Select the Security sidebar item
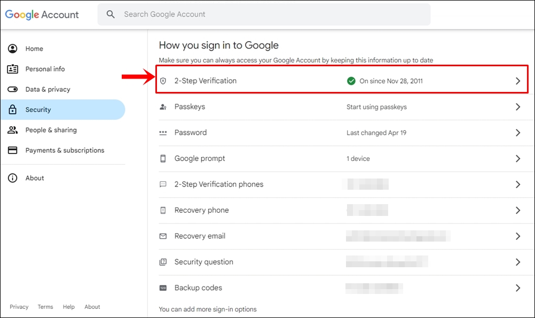 63,110
